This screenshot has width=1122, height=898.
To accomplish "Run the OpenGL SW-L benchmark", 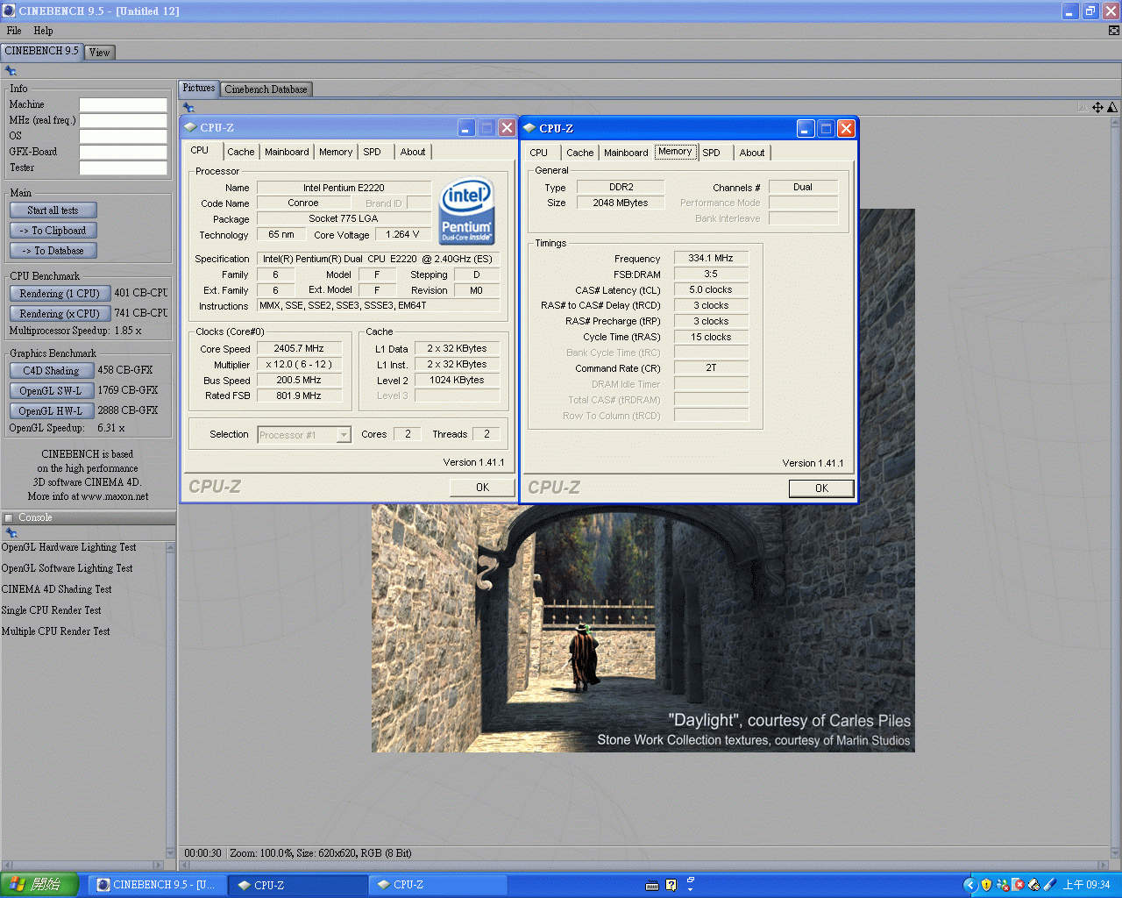I will pyautogui.click(x=52, y=391).
